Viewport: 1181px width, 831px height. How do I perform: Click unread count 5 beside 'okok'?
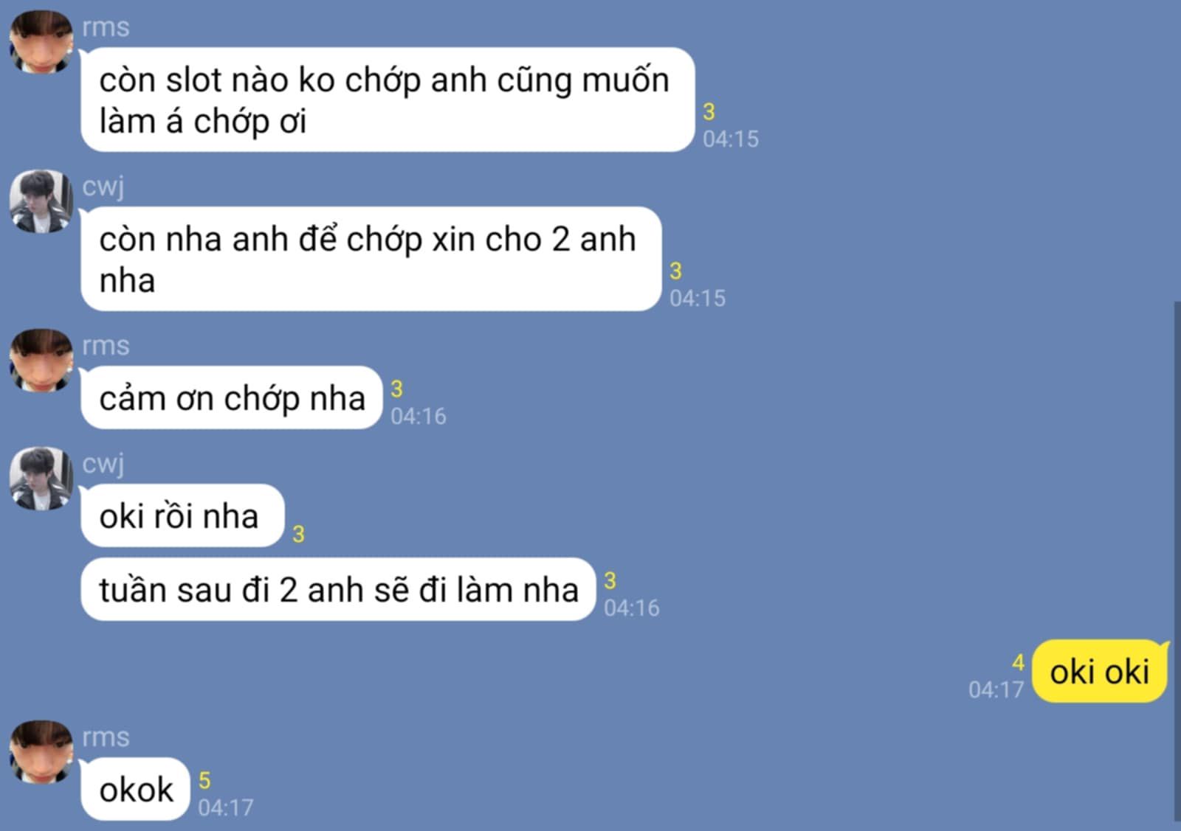click(204, 780)
